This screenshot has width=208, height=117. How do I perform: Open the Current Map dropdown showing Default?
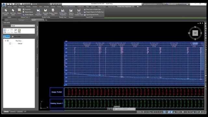[23, 26]
